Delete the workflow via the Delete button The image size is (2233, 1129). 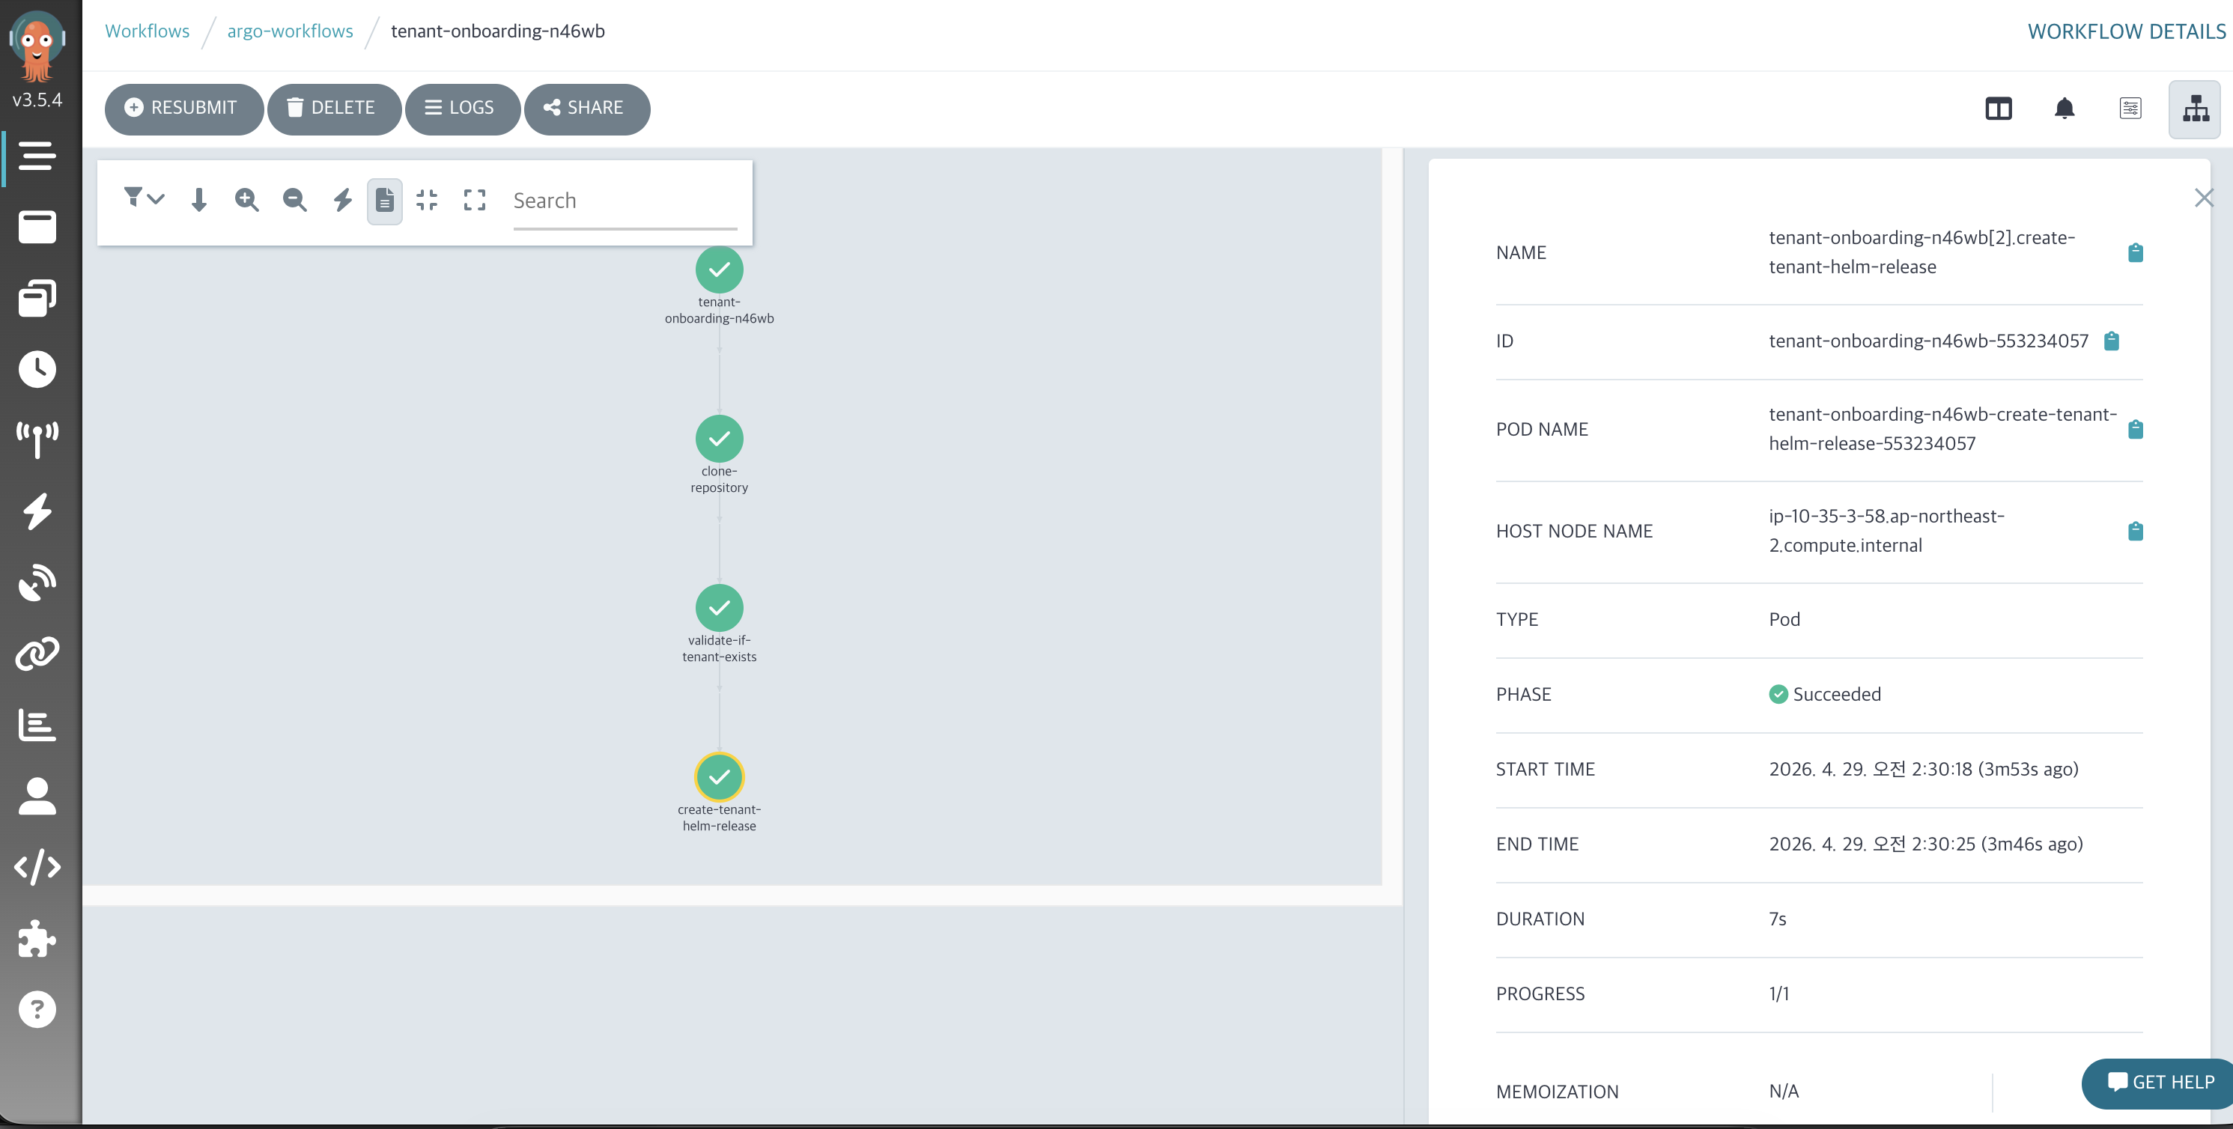click(333, 109)
